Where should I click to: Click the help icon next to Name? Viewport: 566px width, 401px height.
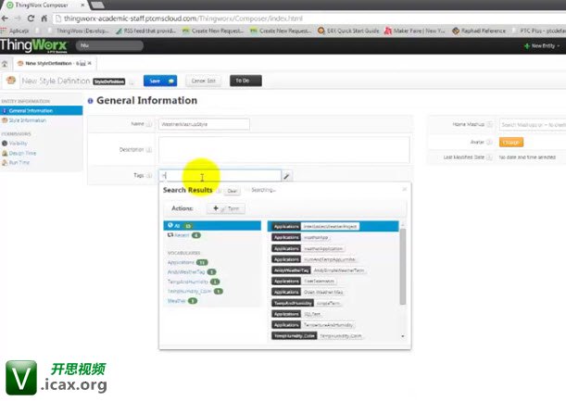149,124
